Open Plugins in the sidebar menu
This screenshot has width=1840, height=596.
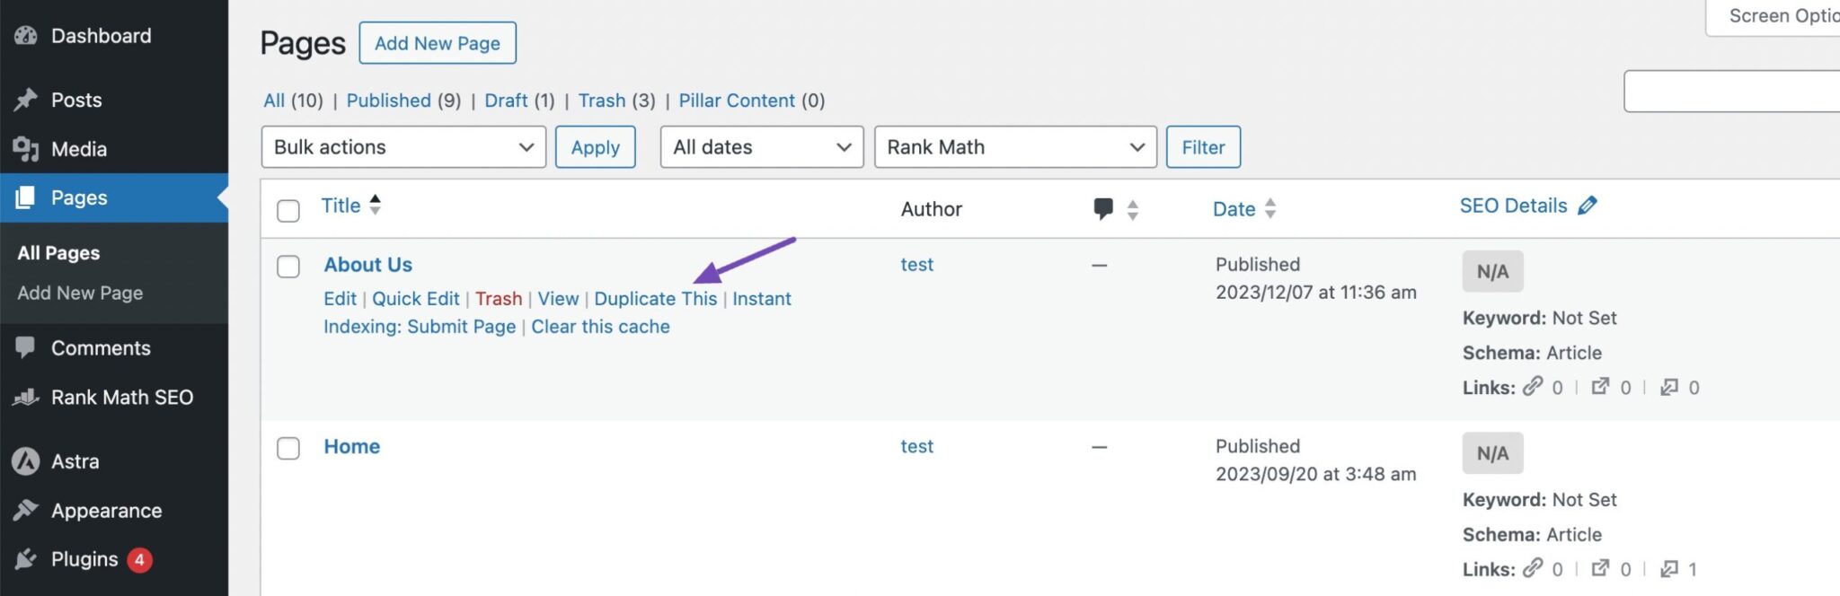click(84, 559)
